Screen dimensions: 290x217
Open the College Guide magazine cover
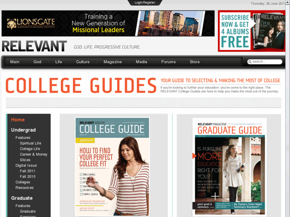coord(112,167)
